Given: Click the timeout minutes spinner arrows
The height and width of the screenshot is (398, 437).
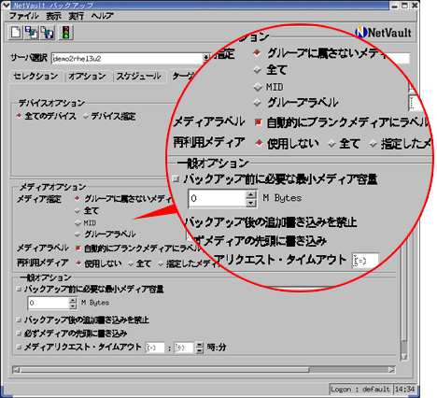Looking at the screenshot, I should 200,348.
